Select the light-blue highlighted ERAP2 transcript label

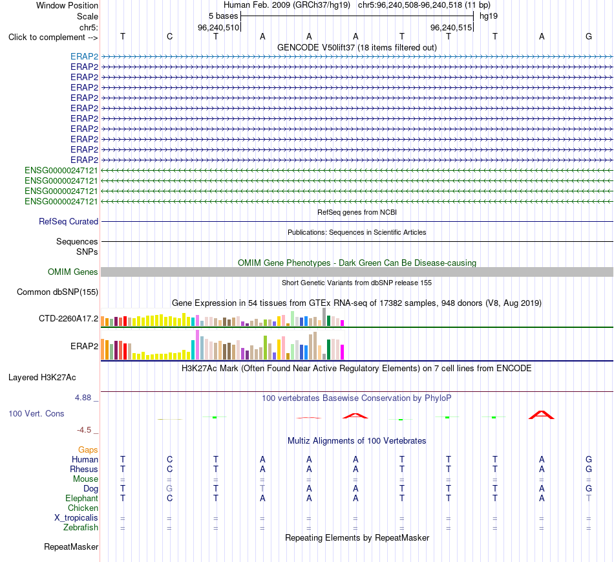tap(84, 56)
